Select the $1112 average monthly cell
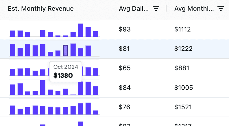Viewport: 229px width, 126px height. click(183, 29)
